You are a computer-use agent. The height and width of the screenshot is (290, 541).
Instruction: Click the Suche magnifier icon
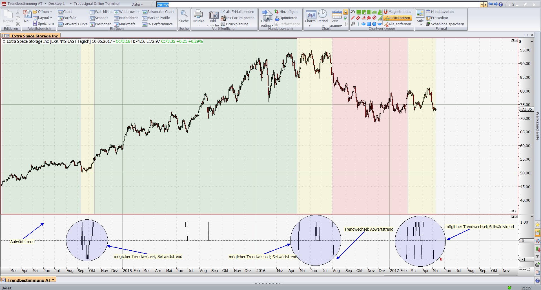click(184, 14)
